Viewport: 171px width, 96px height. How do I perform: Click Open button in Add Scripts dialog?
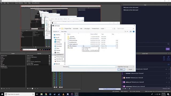coord(121,69)
